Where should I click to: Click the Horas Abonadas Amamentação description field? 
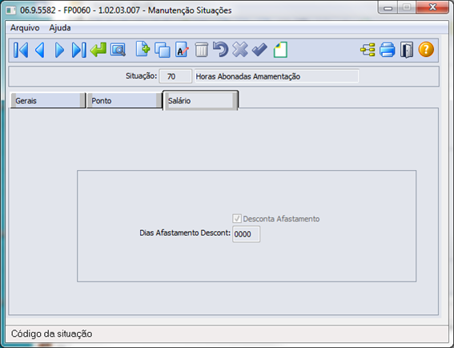(276, 76)
